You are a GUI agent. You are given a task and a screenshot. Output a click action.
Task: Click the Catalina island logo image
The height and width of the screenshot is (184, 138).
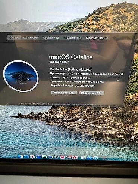(21, 76)
